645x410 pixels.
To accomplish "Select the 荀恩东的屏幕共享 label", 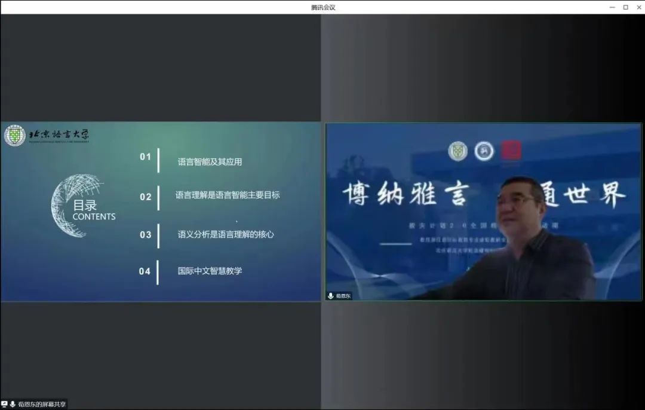I will pos(41,405).
